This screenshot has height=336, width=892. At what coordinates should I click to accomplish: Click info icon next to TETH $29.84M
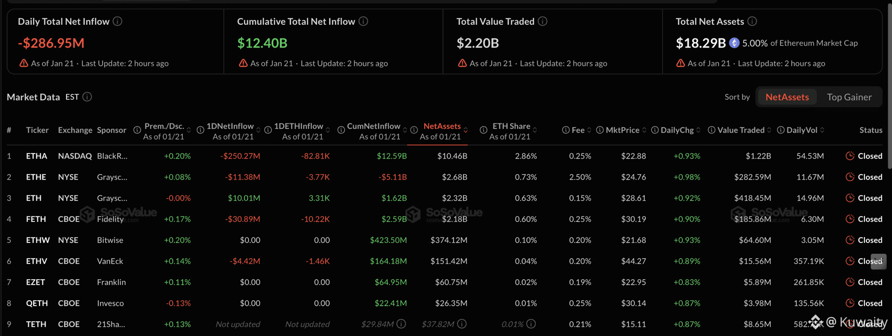401,324
